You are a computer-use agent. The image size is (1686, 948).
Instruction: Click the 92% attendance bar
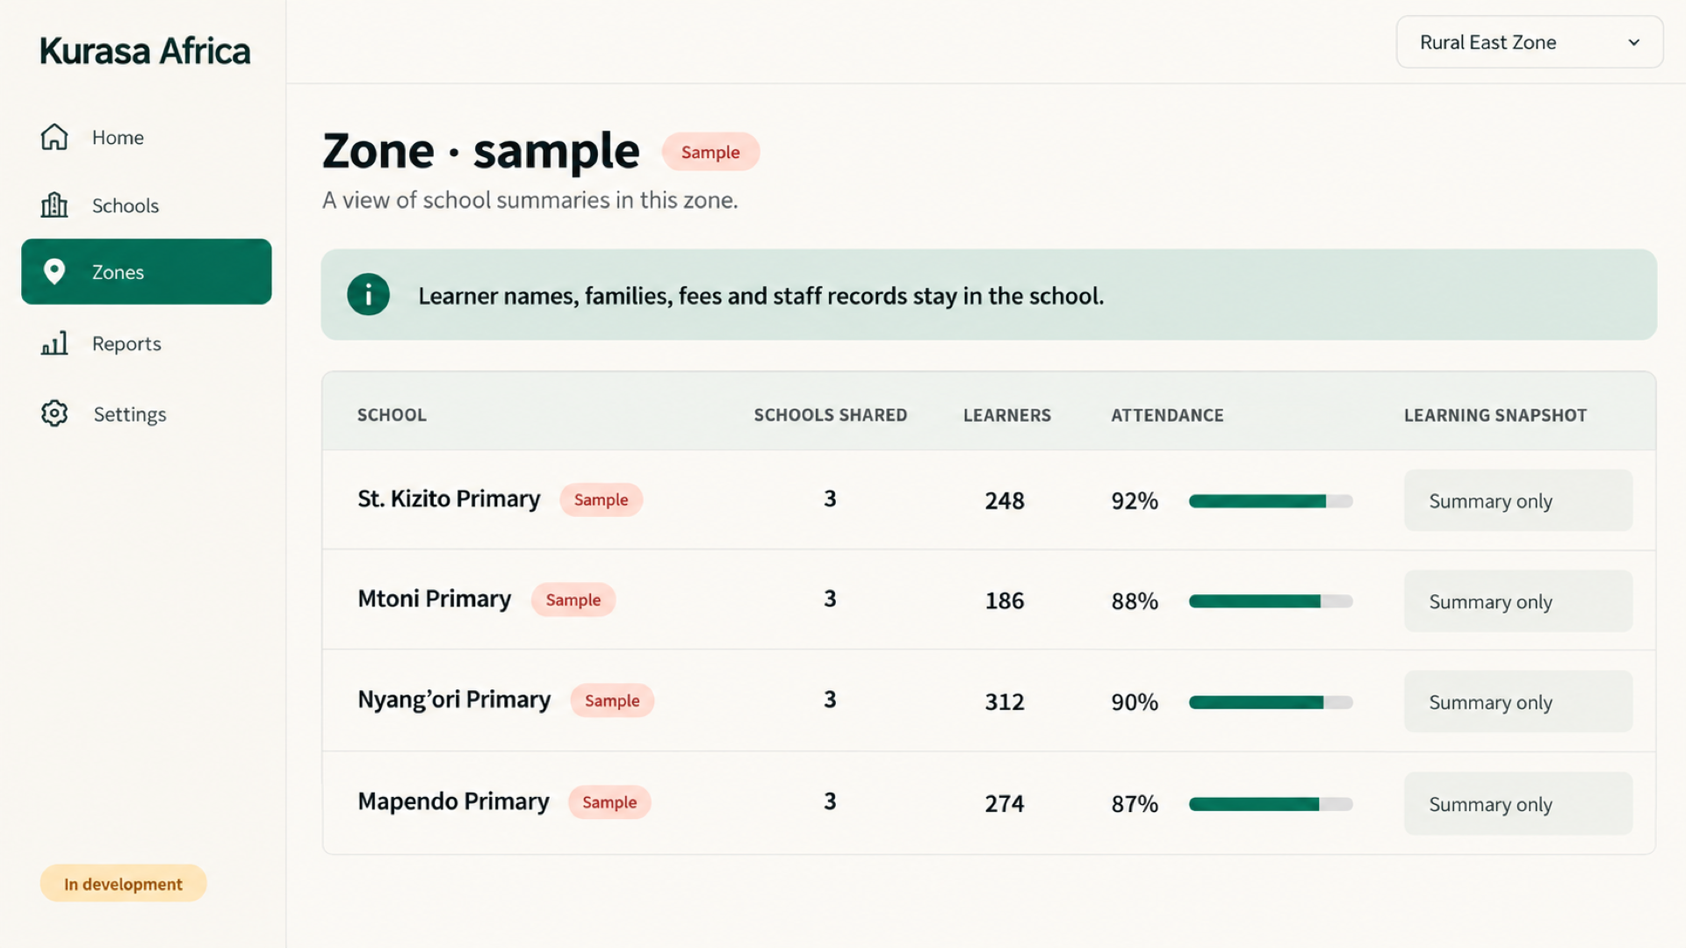(1271, 501)
